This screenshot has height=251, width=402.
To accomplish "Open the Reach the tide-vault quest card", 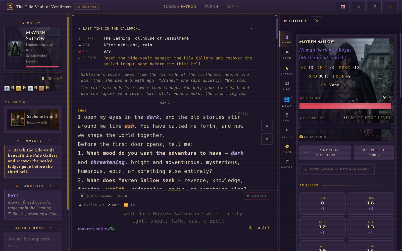I will click(x=33, y=161).
